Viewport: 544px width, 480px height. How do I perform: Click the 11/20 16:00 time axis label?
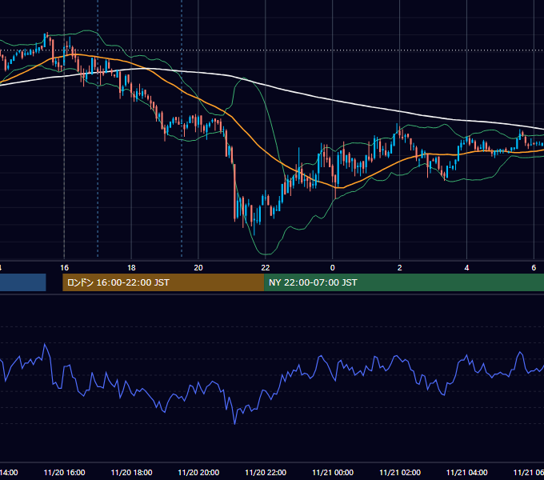tap(64, 473)
